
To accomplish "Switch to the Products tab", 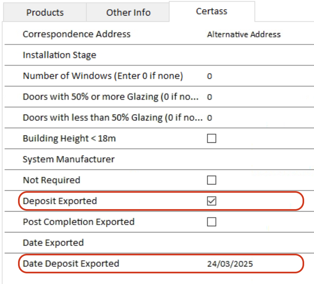I will [45, 12].
